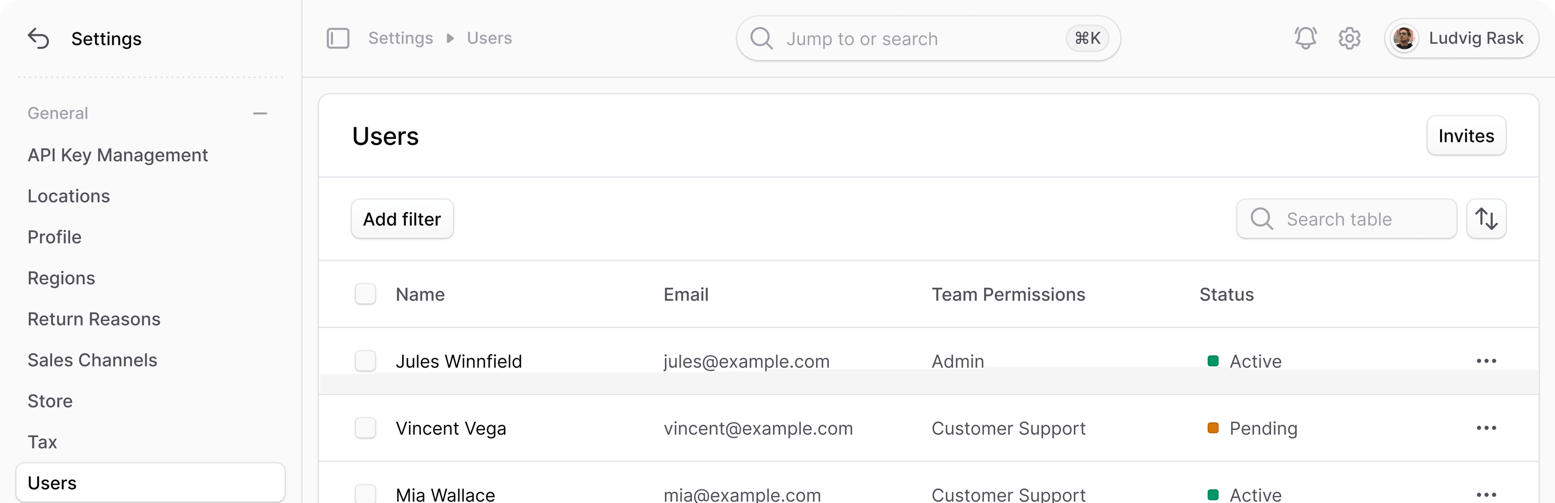Open actions menu for Jules Winnfield
Screen dimensions: 1555x503
(1486, 361)
